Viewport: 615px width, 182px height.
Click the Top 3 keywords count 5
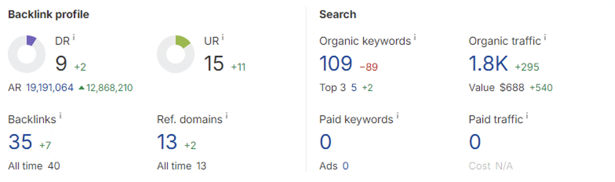(x=354, y=88)
